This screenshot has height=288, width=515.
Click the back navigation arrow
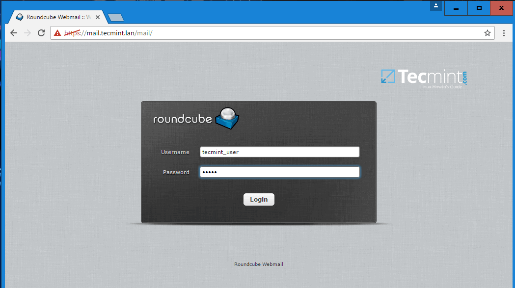click(13, 33)
